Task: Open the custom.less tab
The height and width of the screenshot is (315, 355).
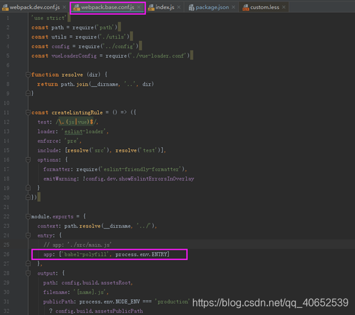Action: click(x=265, y=7)
